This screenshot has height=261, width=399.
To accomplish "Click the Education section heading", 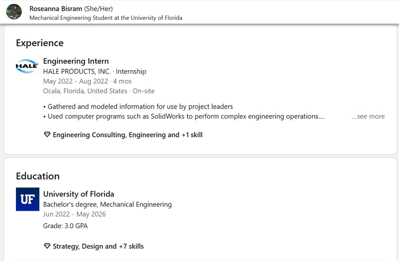I will tap(37, 176).
